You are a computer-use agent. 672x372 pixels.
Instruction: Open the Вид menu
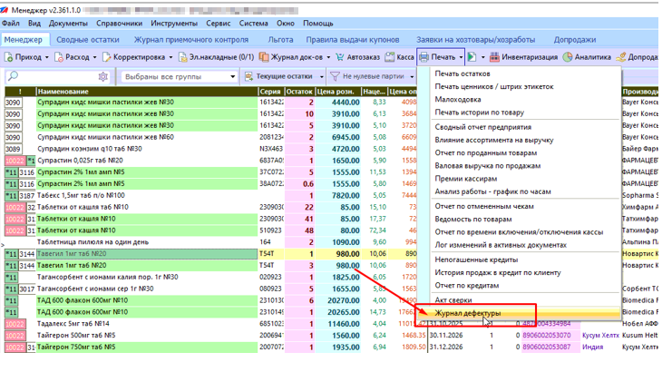(34, 24)
